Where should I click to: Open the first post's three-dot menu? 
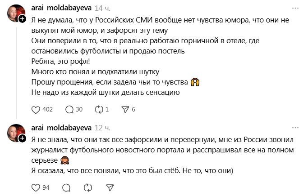click(x=294, y=8)
